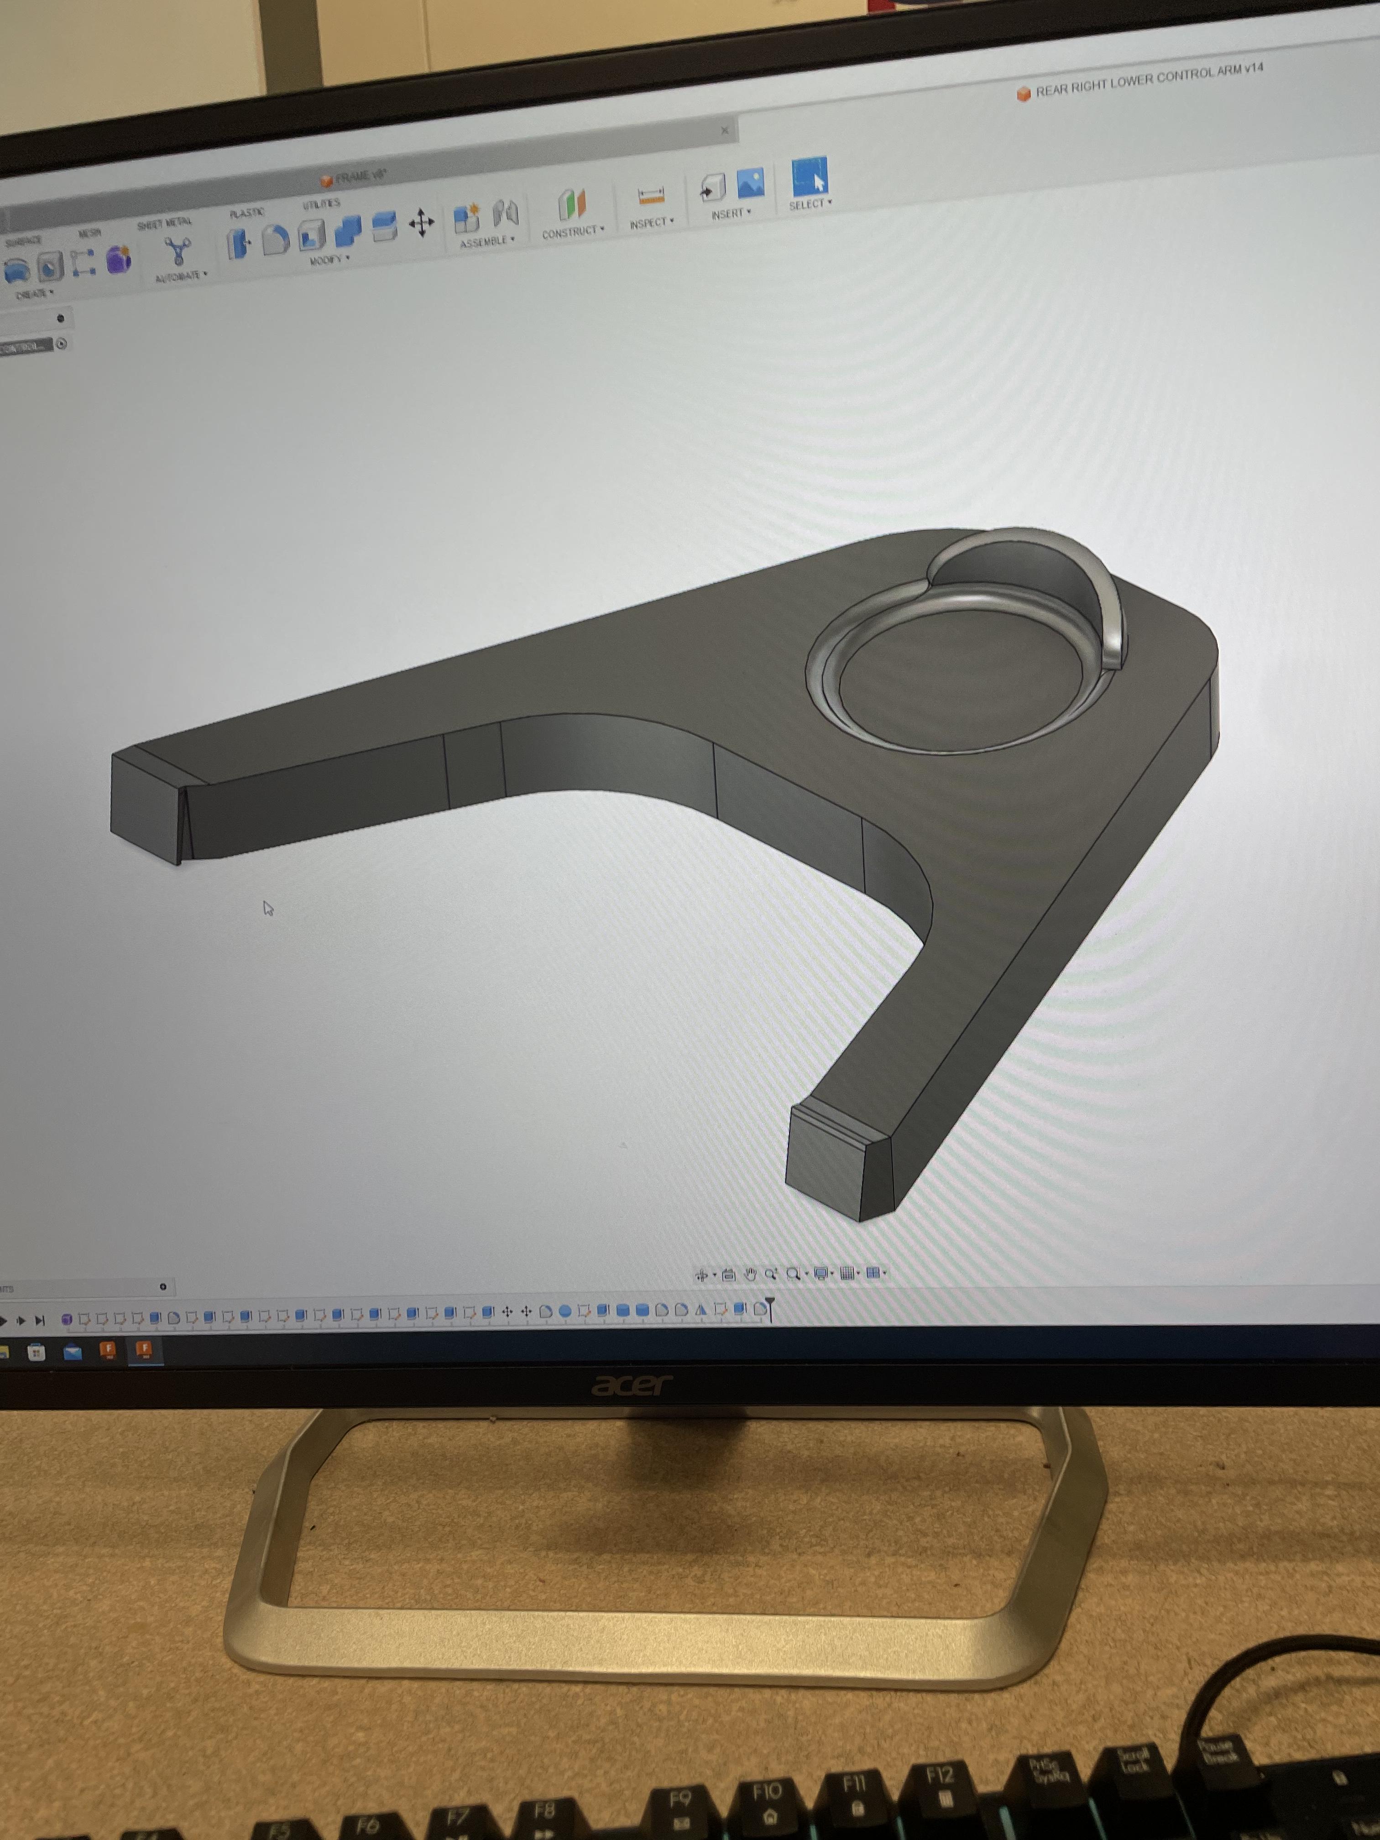Click the Press Pull tool icon
This screenshot has width=1380, height=1840.
coord(239,244)
